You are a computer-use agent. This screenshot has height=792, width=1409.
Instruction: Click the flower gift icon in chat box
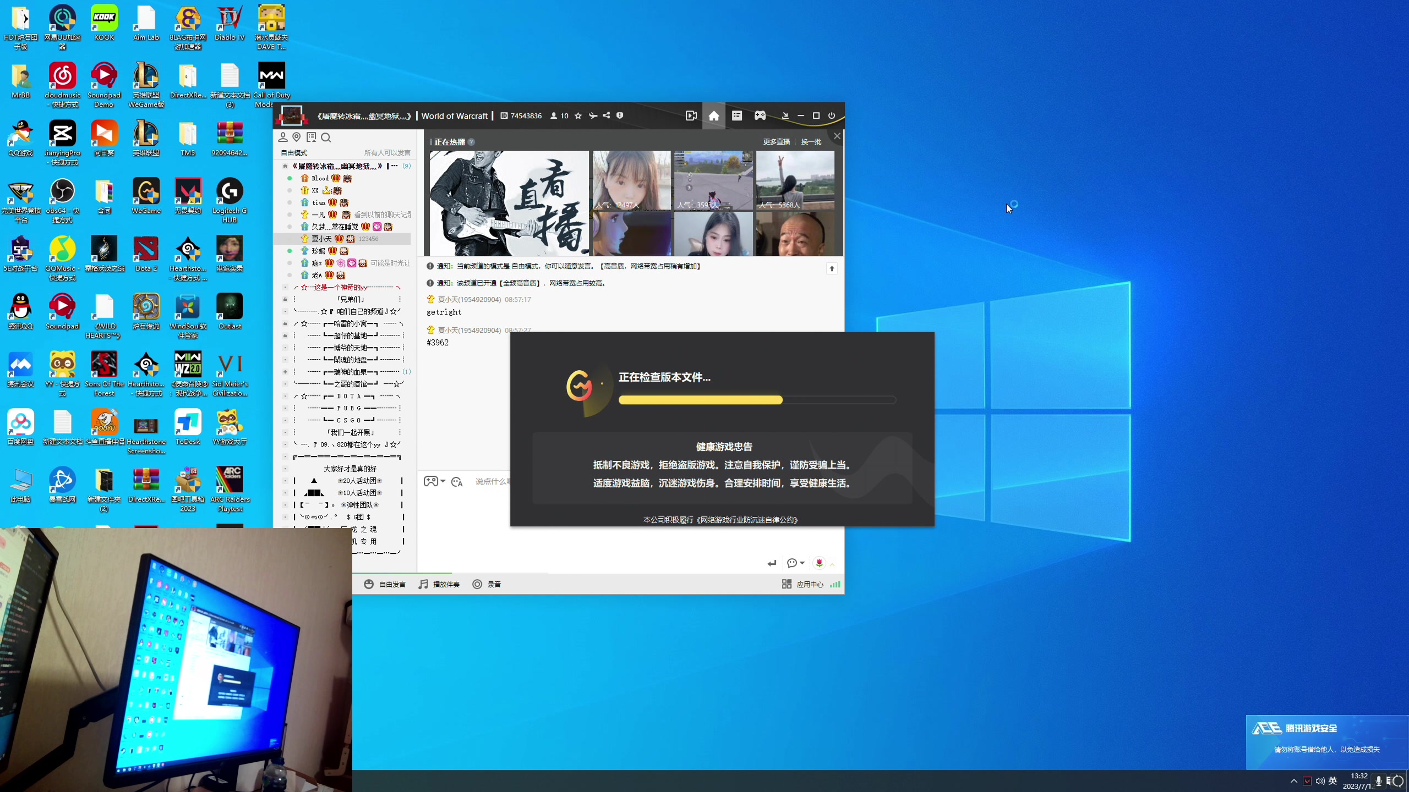click(819, 563)
